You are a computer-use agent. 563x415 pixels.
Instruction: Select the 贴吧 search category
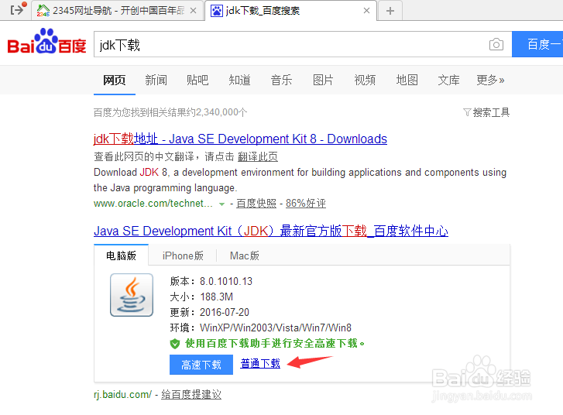[x=197, y=80]
